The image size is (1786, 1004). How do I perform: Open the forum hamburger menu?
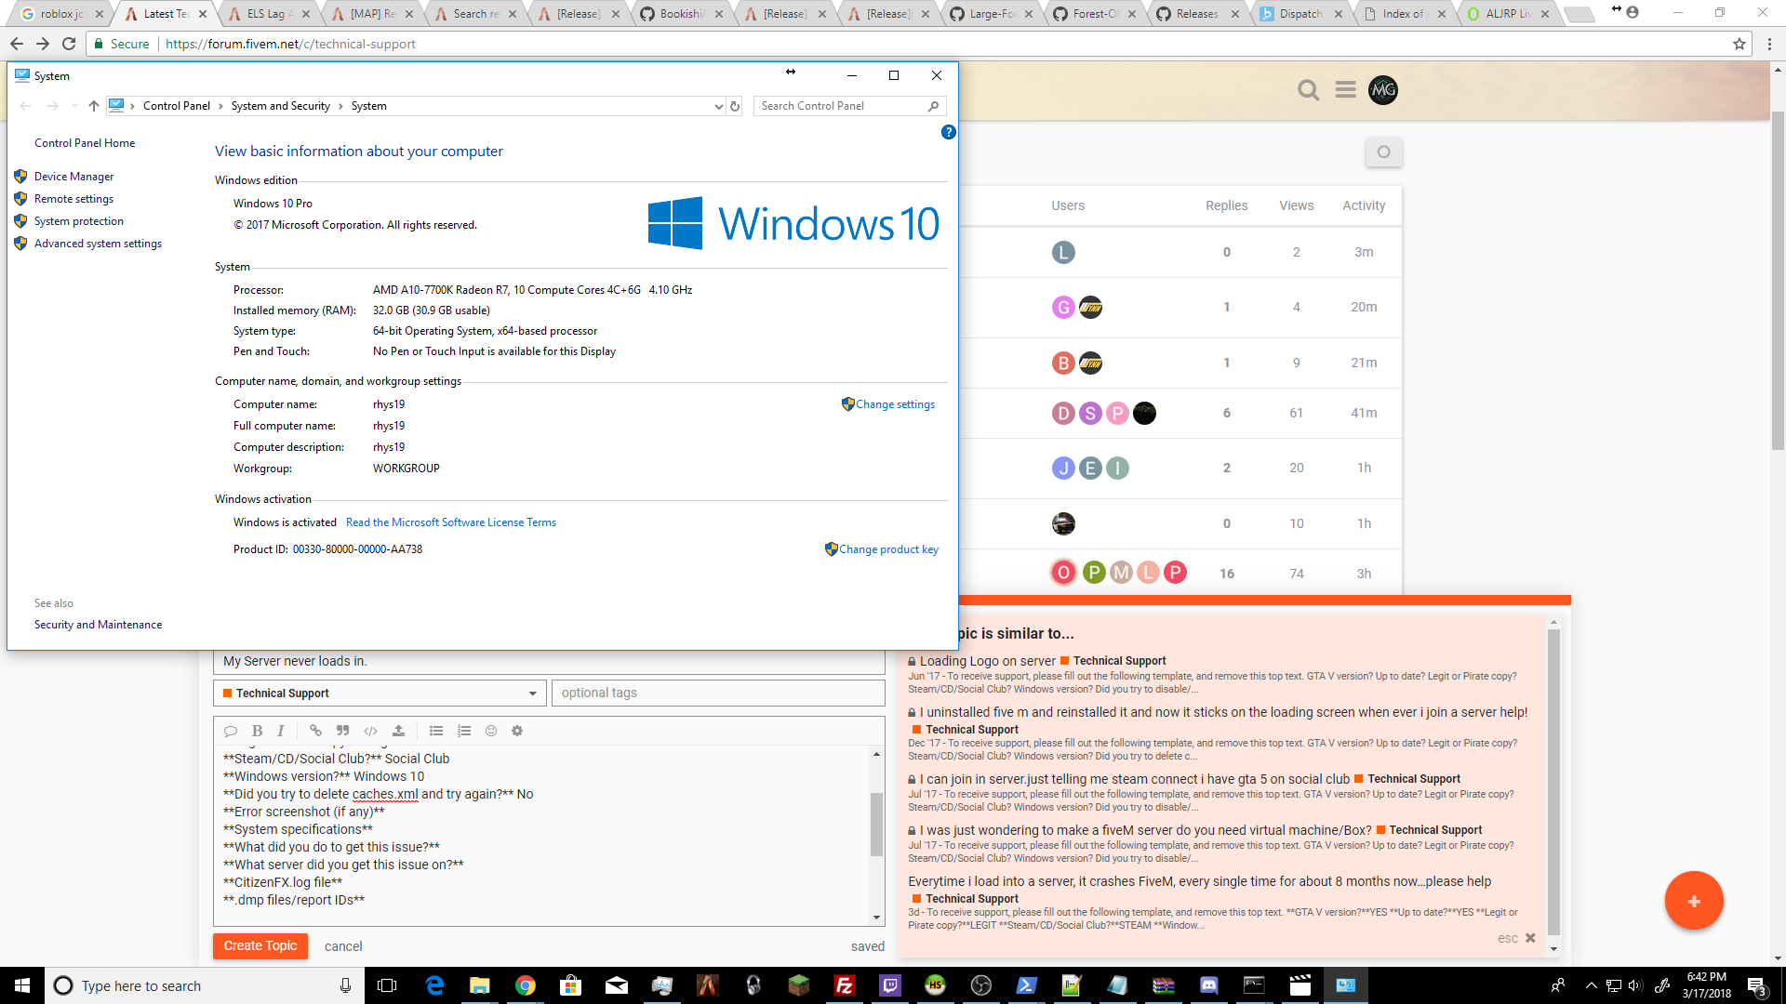click(1345, 90)
